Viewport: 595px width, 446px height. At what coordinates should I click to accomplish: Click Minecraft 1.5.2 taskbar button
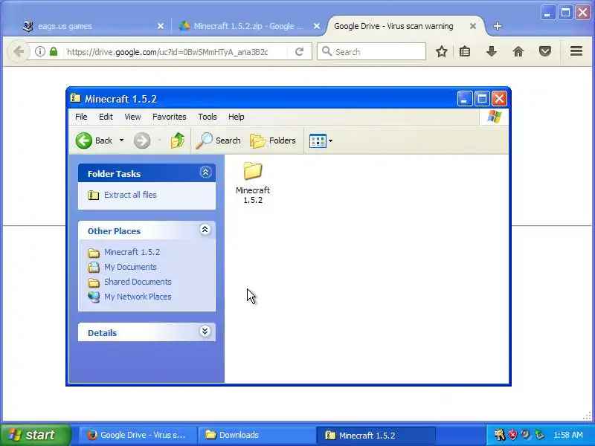pos(376,435)
